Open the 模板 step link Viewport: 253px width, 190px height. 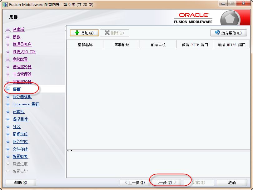tap(17, 37)
